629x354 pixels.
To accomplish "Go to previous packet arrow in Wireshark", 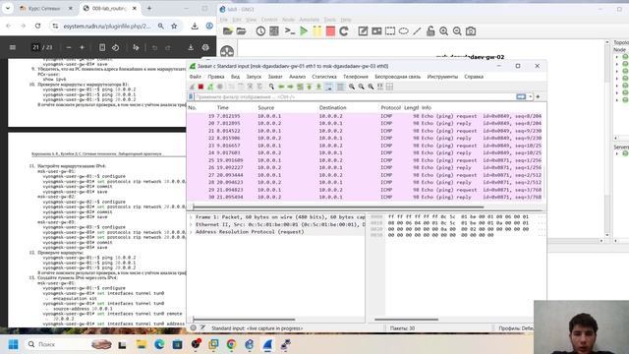I will tap(281, 87).
